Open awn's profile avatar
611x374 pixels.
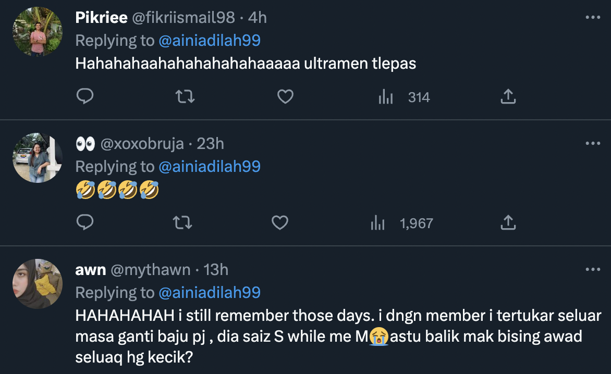(38, 284)
